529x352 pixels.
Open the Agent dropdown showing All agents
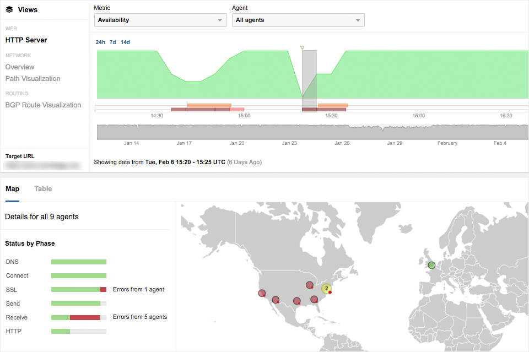(x=298, y=20)
